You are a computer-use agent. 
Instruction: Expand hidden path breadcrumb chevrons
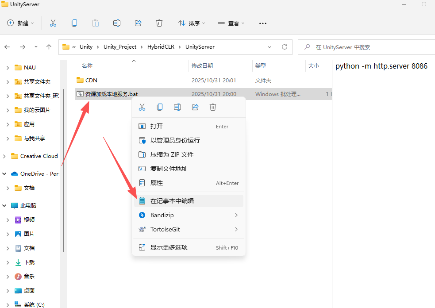[74, 47]
